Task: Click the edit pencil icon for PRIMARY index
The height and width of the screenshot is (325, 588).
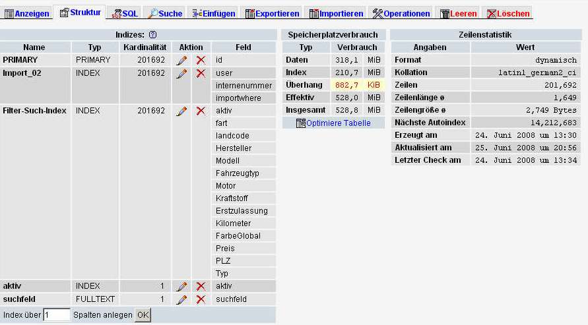Action: point(181,60)
